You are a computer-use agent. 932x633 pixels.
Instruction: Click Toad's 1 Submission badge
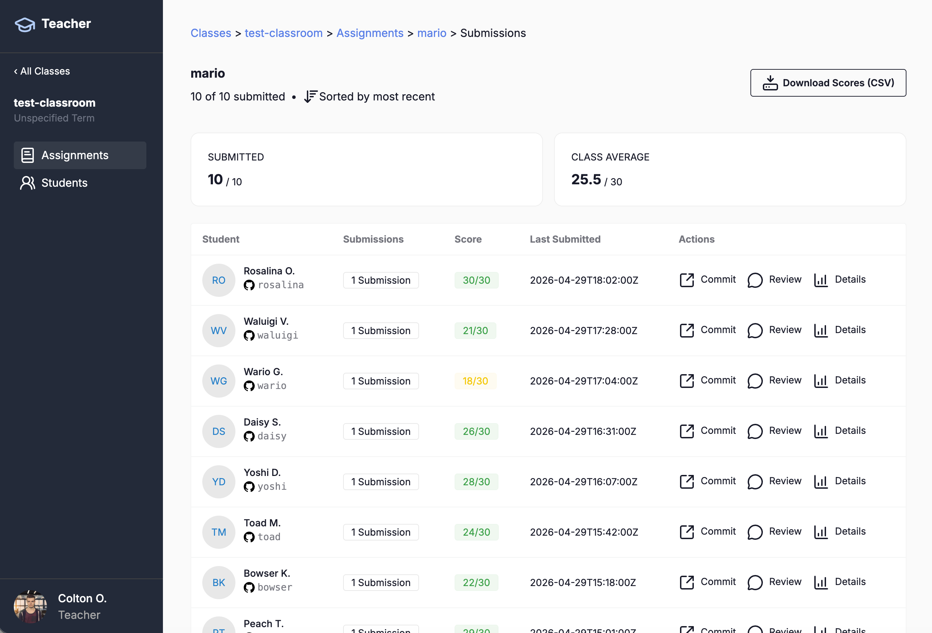coord(381,532)
